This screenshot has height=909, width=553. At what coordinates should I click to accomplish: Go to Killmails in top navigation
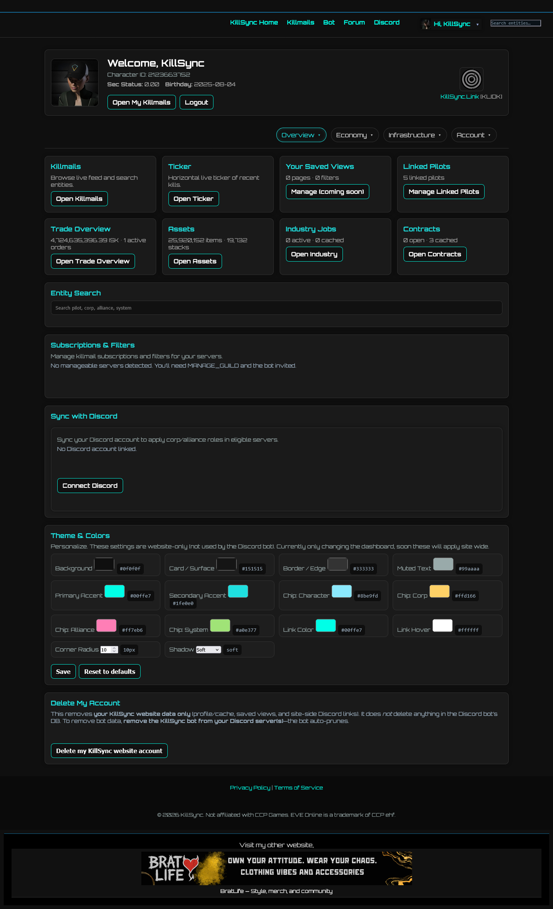[300, 23]
